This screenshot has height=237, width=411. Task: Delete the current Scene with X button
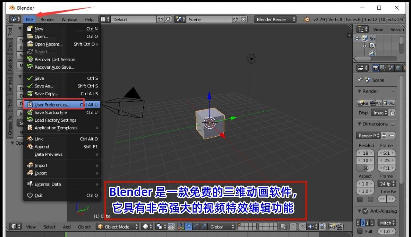[244, 19]
